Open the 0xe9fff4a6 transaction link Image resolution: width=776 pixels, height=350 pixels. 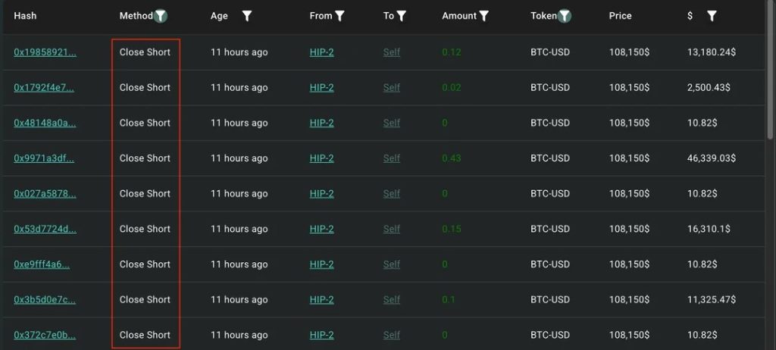tap(42, 264)
